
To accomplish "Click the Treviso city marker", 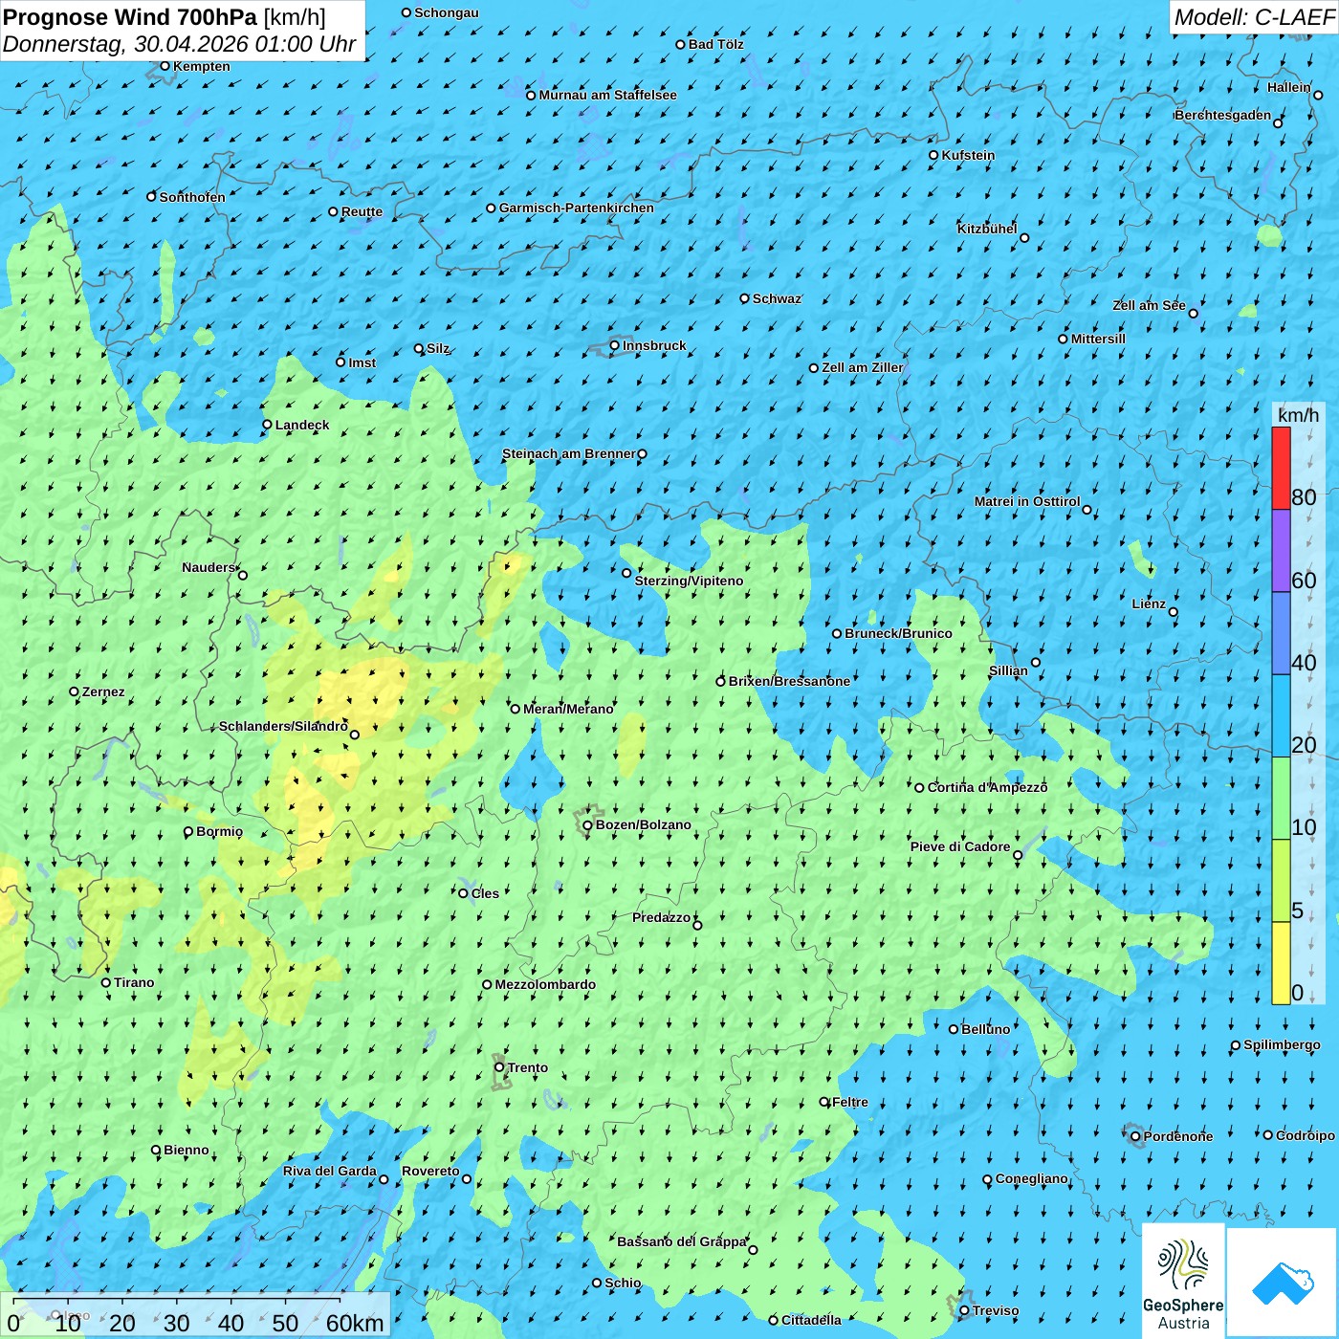I will tap(965, 1311).
